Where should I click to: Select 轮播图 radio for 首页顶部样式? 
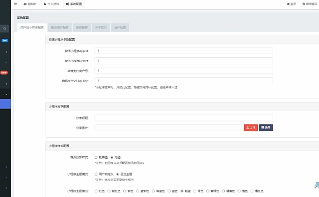(96, 157)
